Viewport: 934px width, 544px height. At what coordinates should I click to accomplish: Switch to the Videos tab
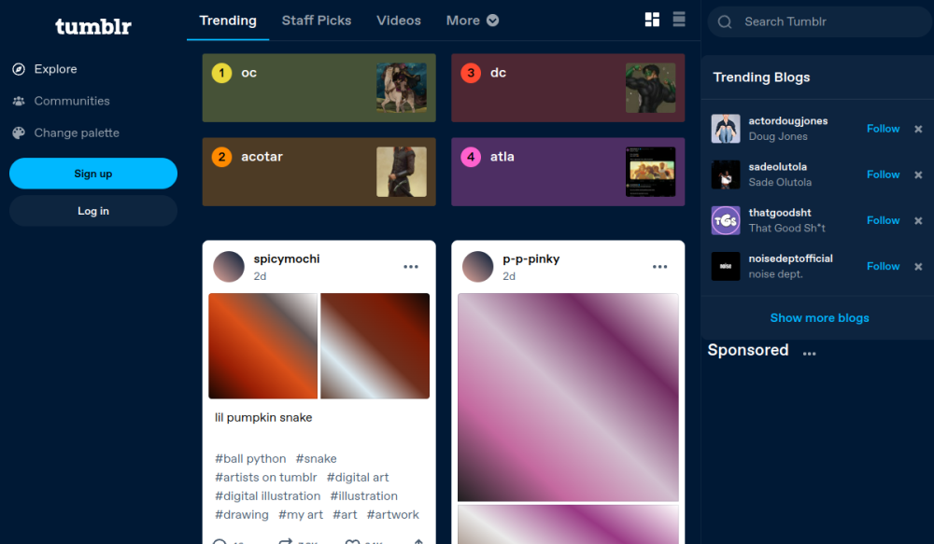tap(399, 21)
